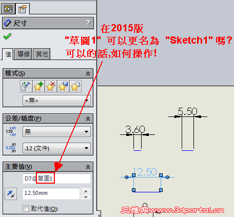This screenshot has width=234, height=217.
Task: Select the 3.60 dimension in sketch
Action: [x=135, y=129]
